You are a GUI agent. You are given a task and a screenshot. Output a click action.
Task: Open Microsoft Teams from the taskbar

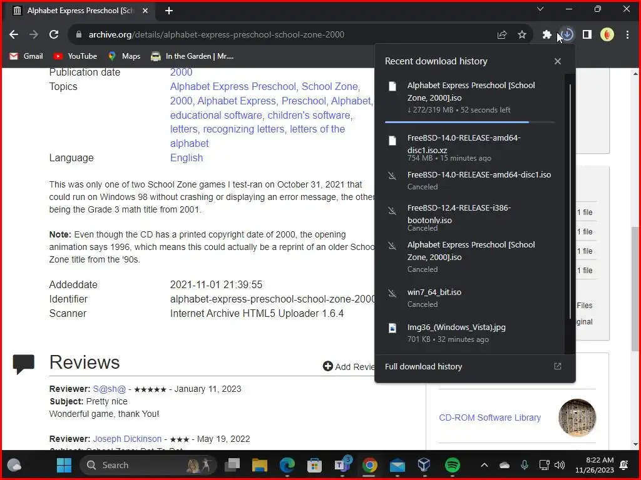point(342,465)
